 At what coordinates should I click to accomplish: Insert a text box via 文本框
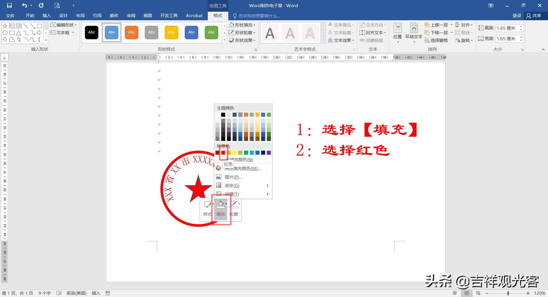point(60,33)
